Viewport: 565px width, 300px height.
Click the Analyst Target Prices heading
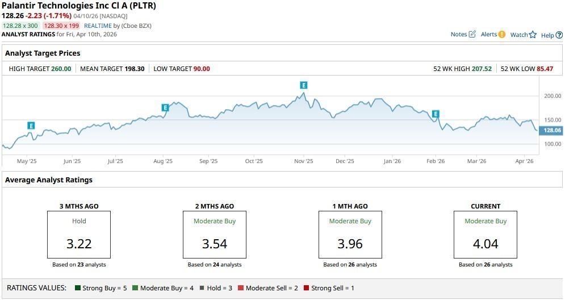pos(43,53)
